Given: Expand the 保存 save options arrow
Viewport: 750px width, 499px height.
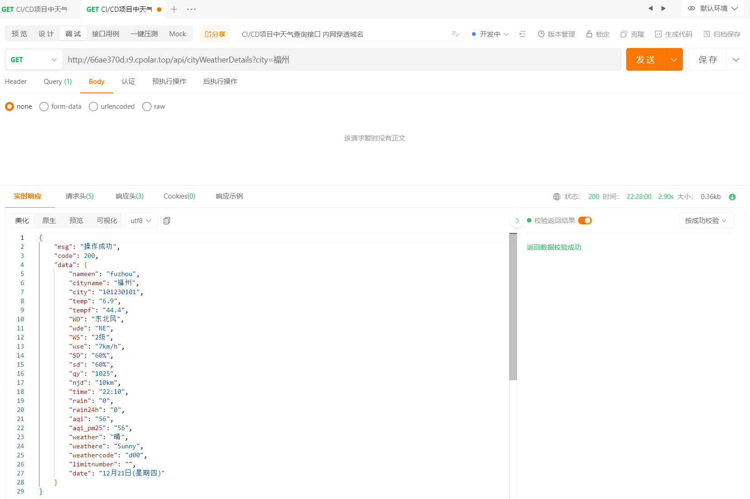Looking at the screenshot, I should click(736, 59).
